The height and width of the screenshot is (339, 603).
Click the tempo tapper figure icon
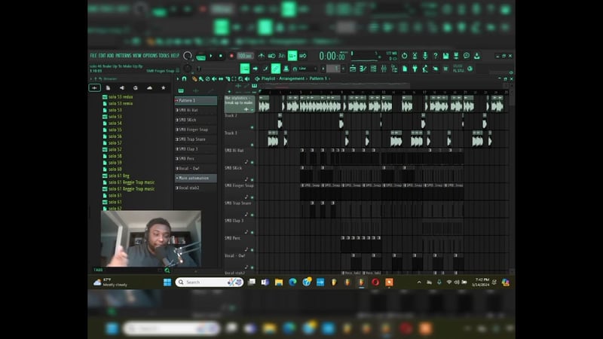(425, 69)
